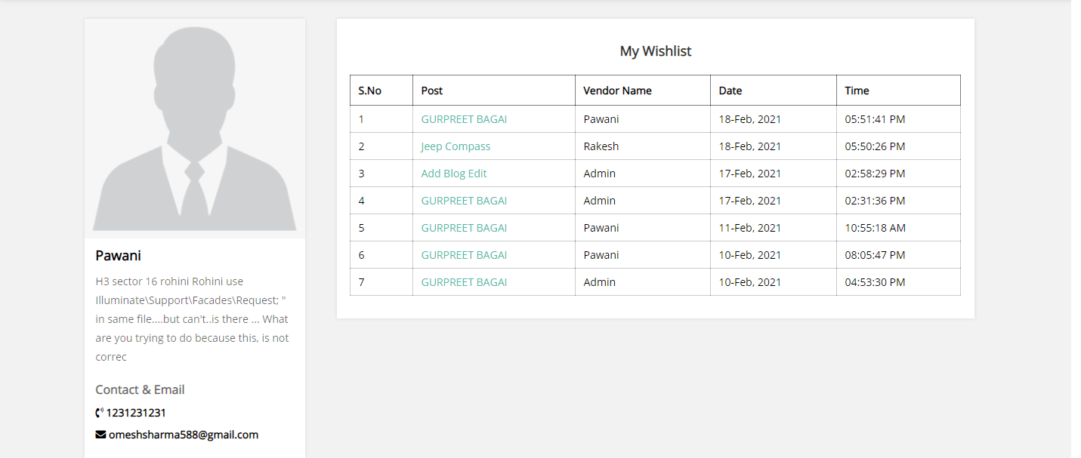This screenshot has width=1081, height=458.
Task: Open the Add Blog Edit post link
Action: click(x=454, y=174)
